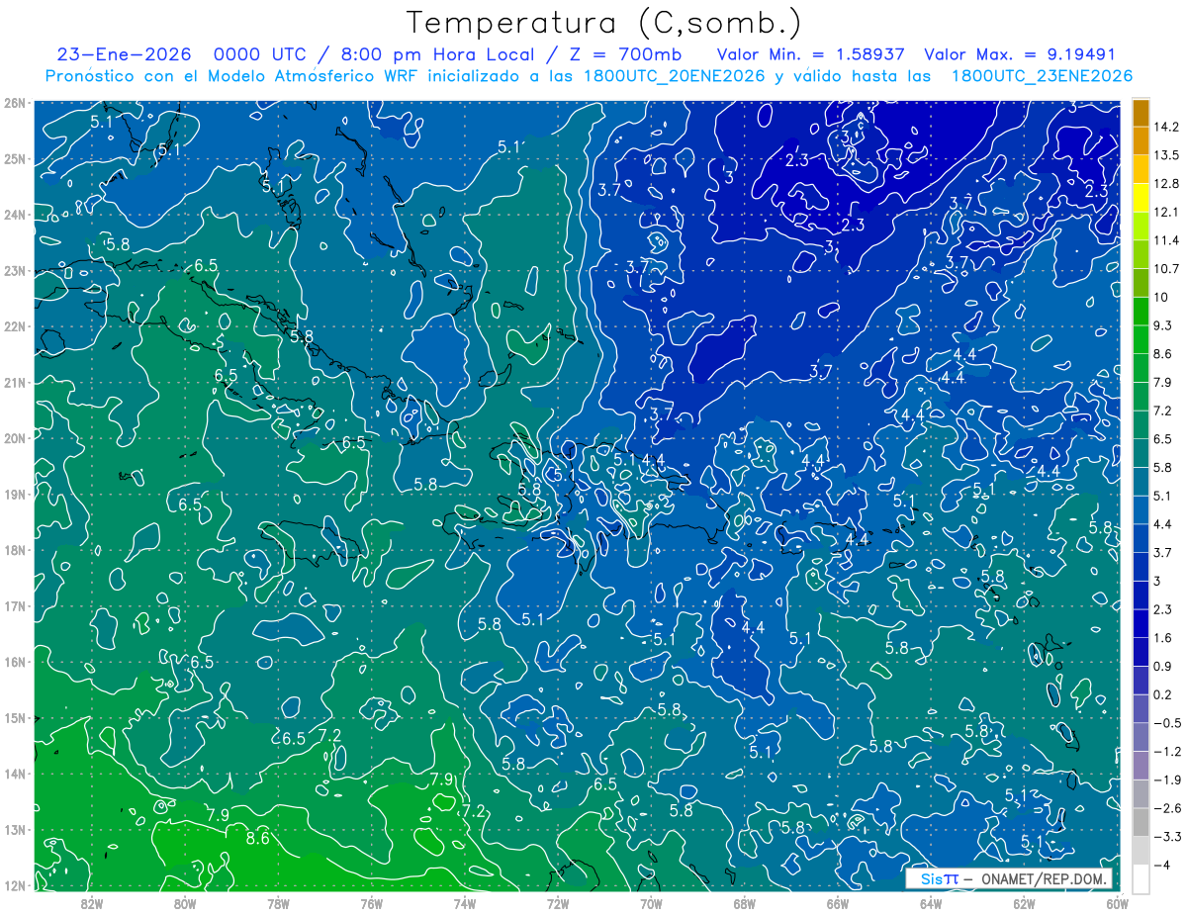Click the '12N' latitude axis label
1187x917 pixels.
click(x=15, y=885)
